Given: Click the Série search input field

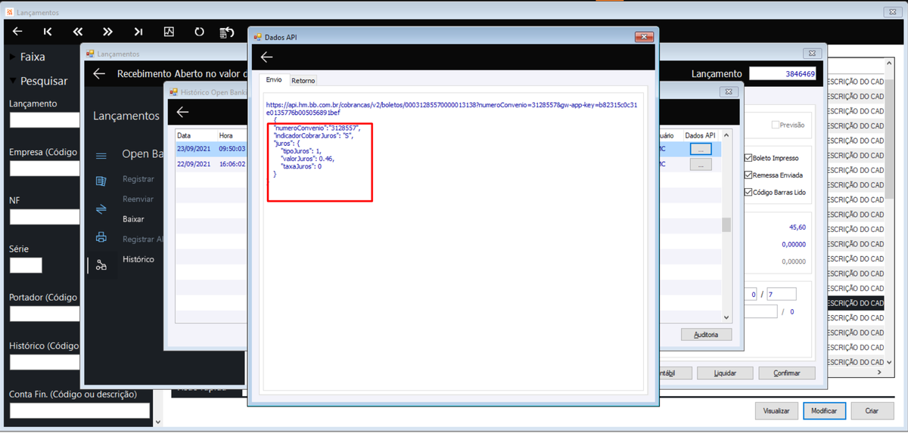Looking at the screenshot, I should (26, 265).
